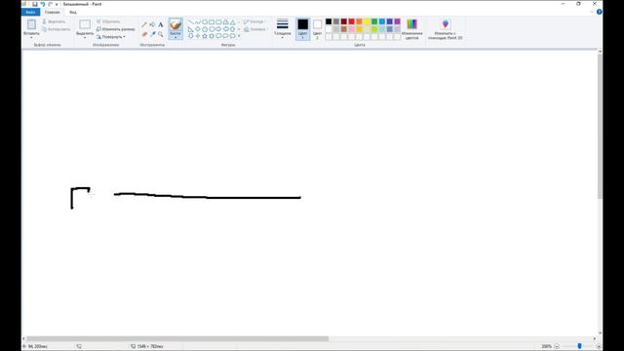Image resolution: width=624 pixels, height=351 pixels.
Task: Click the zoom out minus button
Action: [557, 347]
